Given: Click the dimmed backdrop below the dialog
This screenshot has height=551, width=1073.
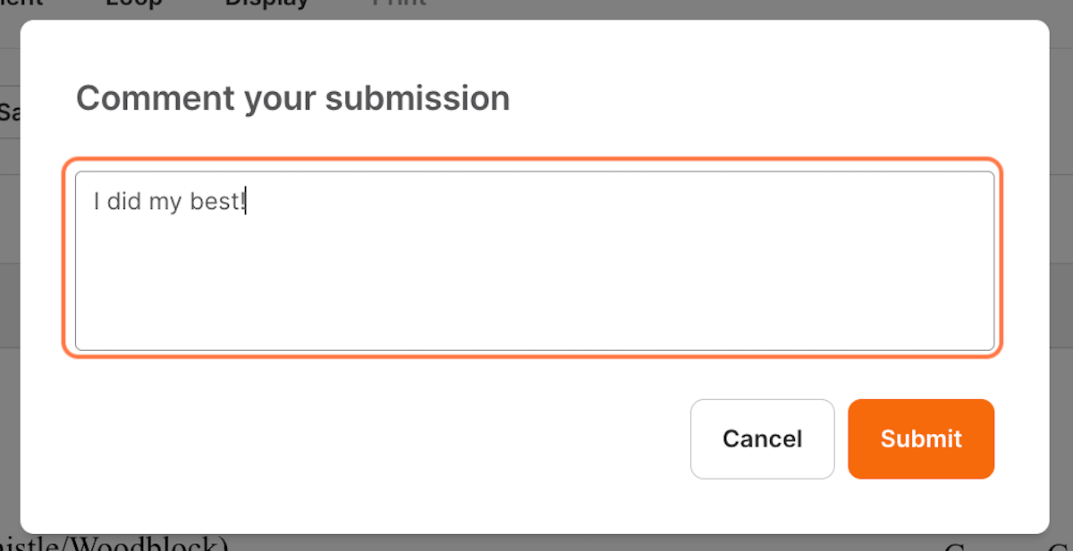Looking at the screenshot, I should click(536, 543).
